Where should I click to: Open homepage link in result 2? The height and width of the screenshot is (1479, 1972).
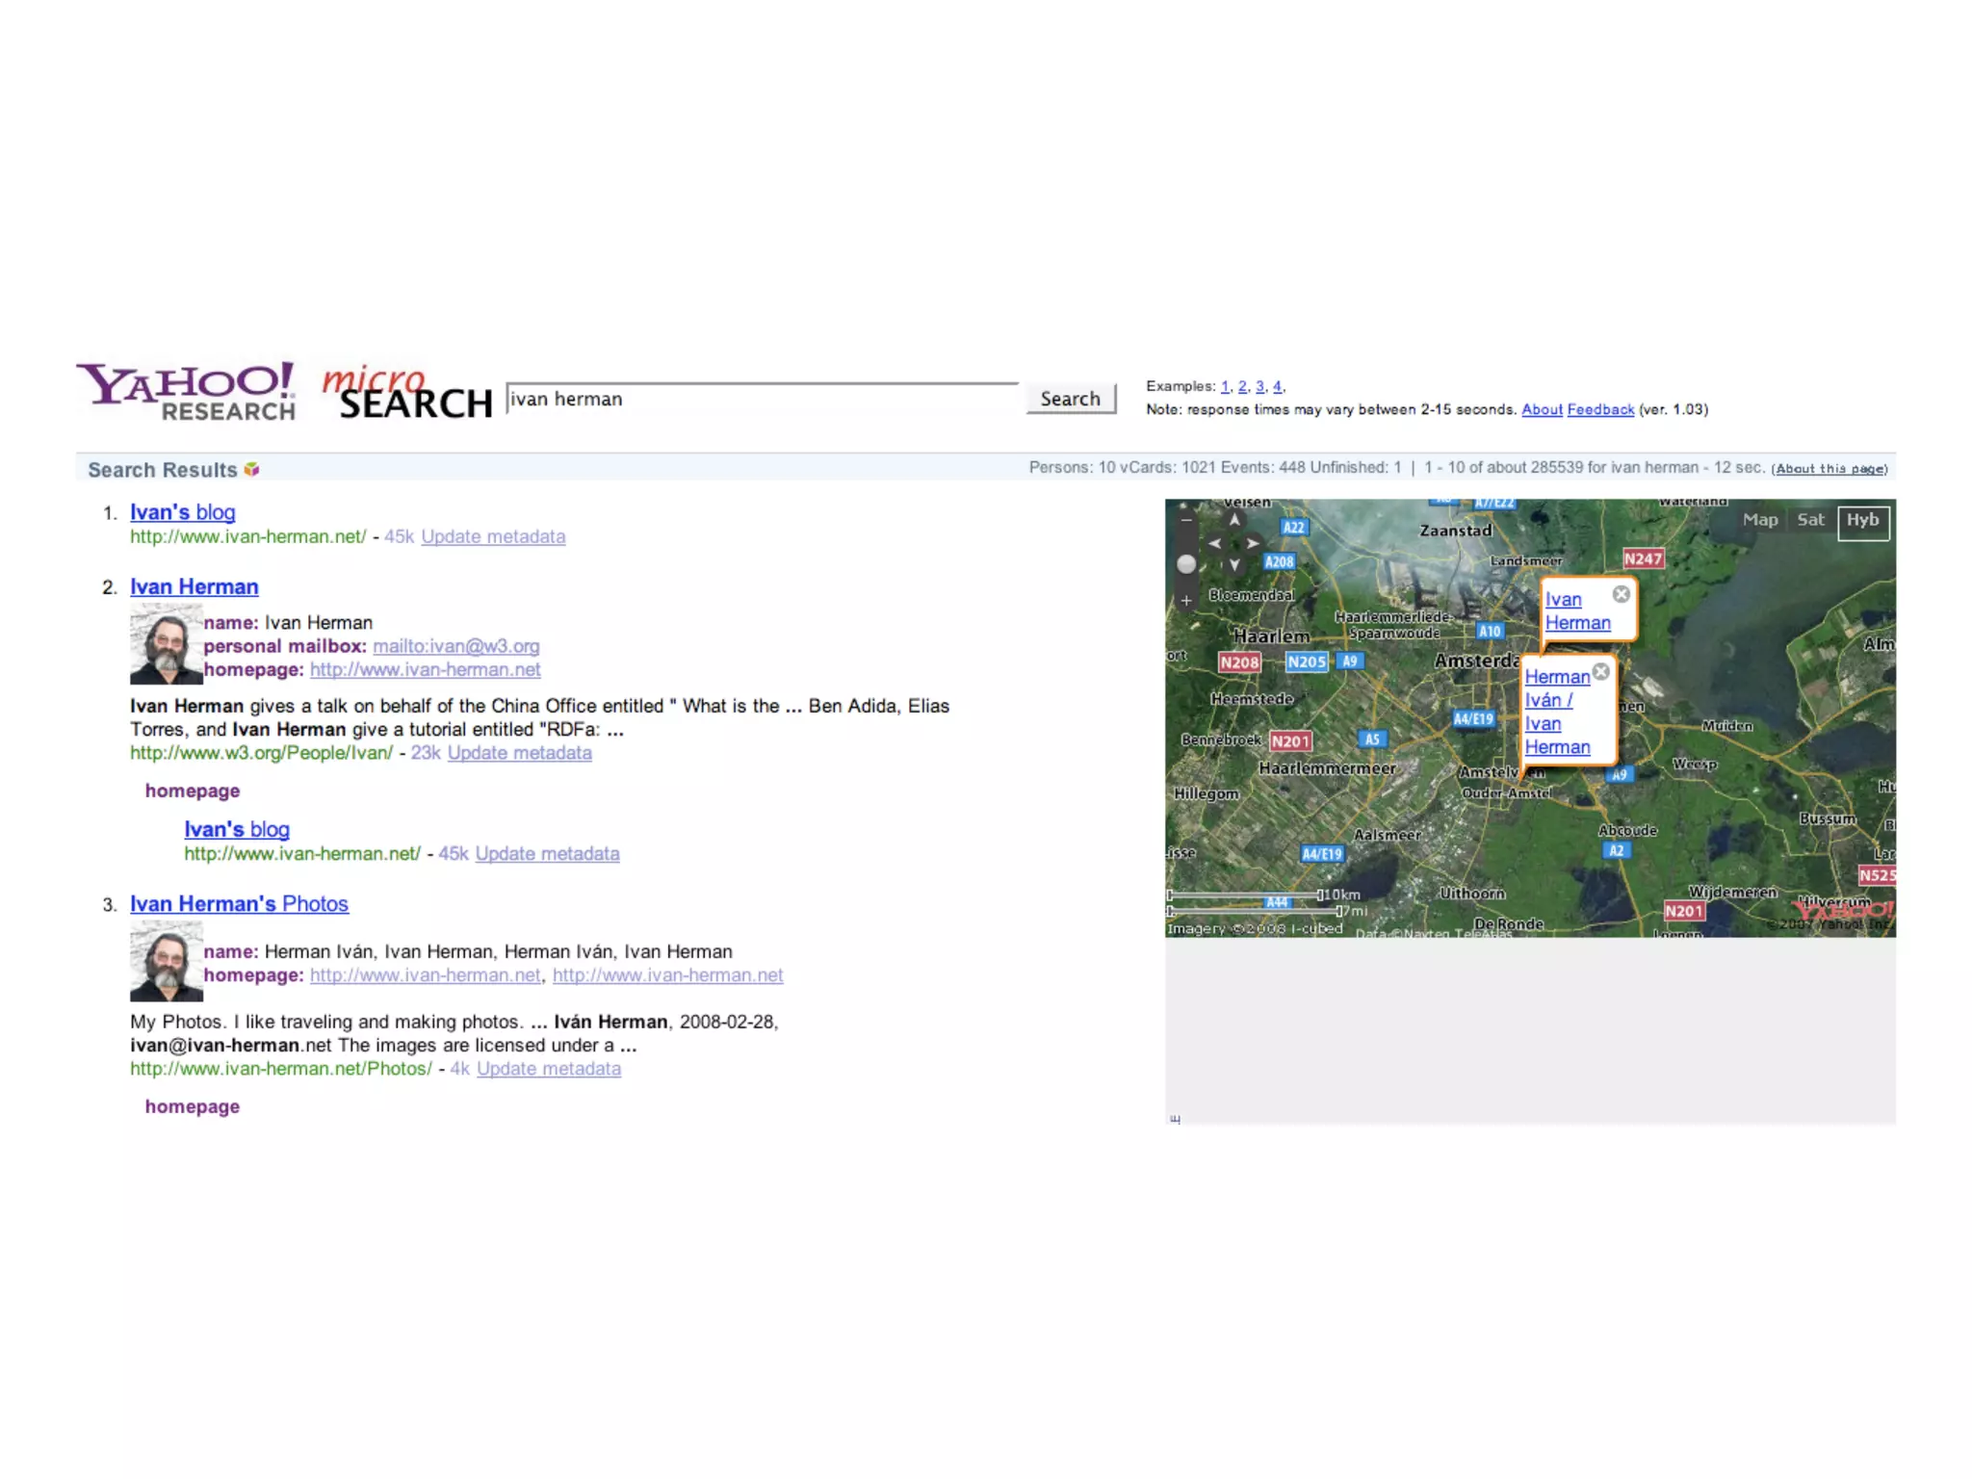426,669
